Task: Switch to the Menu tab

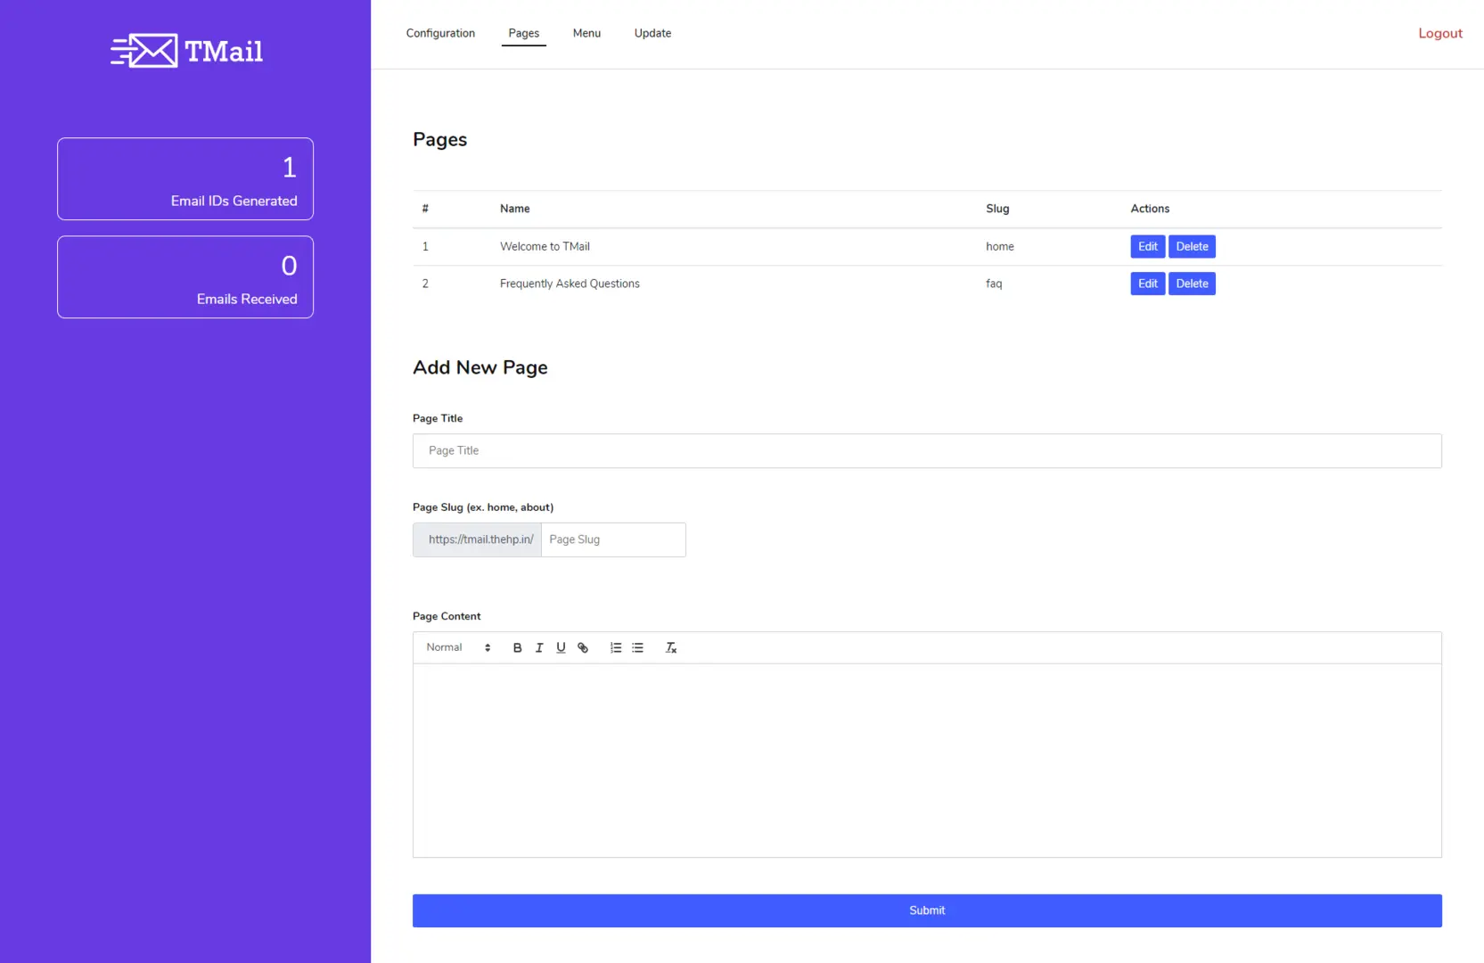Action: click(x=586, y=33)
